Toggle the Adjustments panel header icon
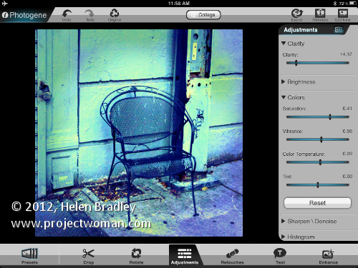This screenshot has width=358, height=268. tap(339, 29)
